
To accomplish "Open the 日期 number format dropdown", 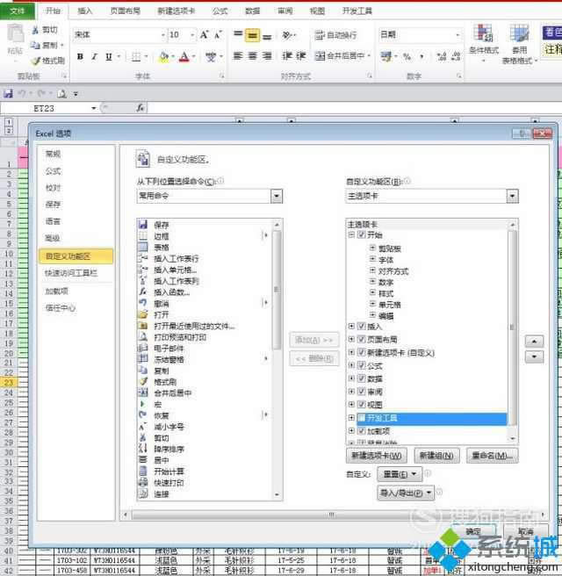I will click(x=458, y=35).
